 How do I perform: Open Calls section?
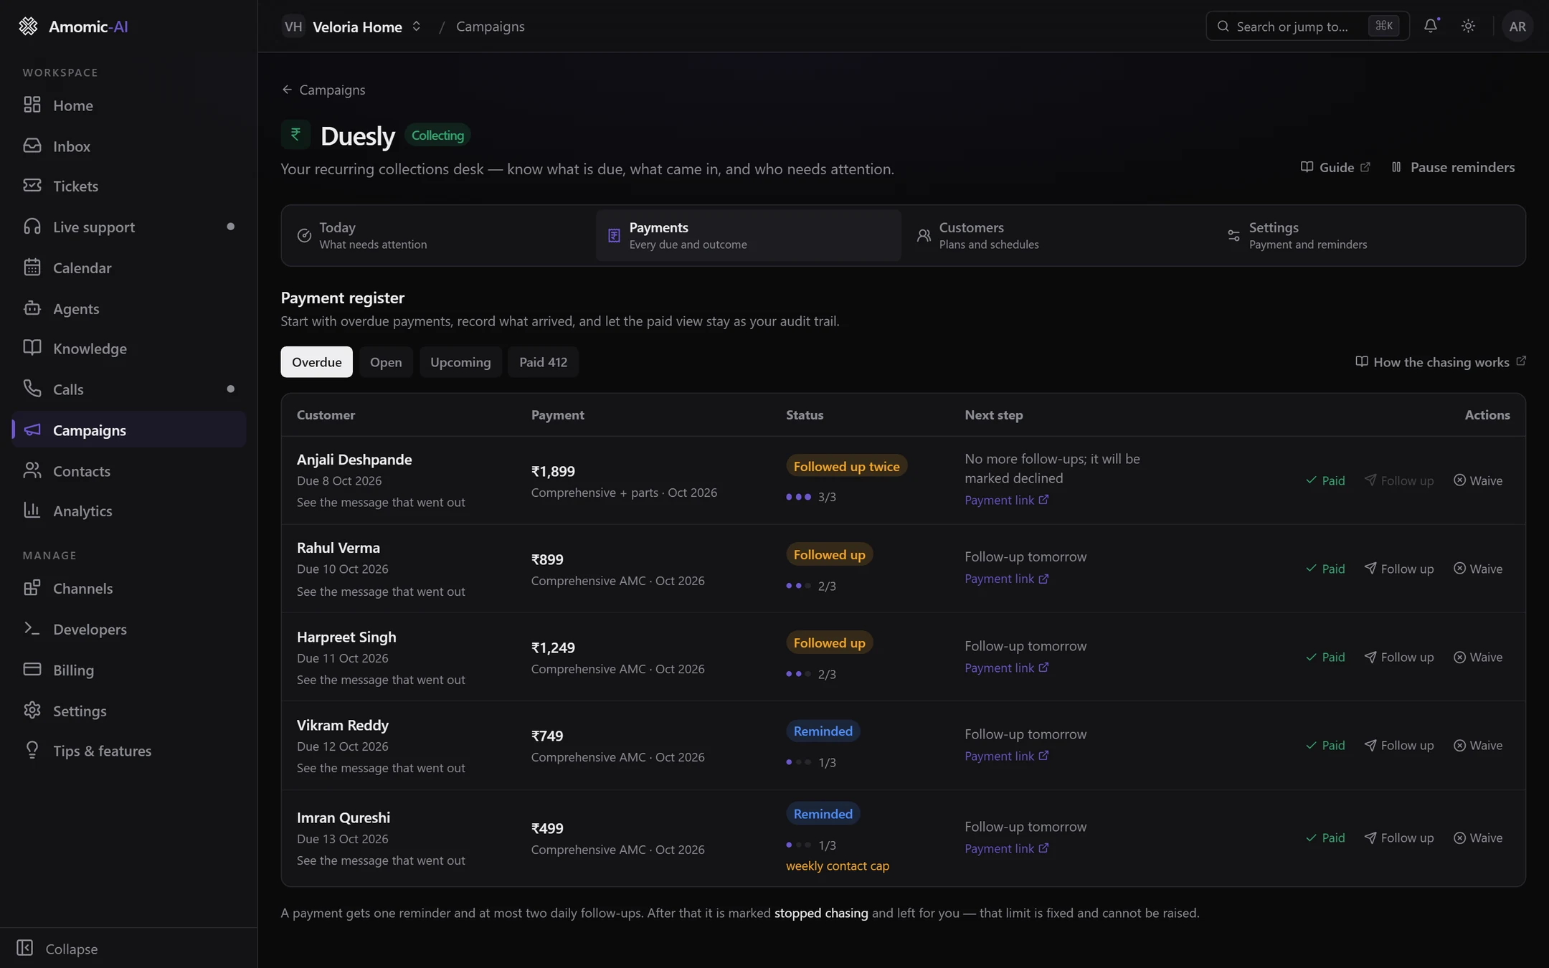[x=129, y=389]
